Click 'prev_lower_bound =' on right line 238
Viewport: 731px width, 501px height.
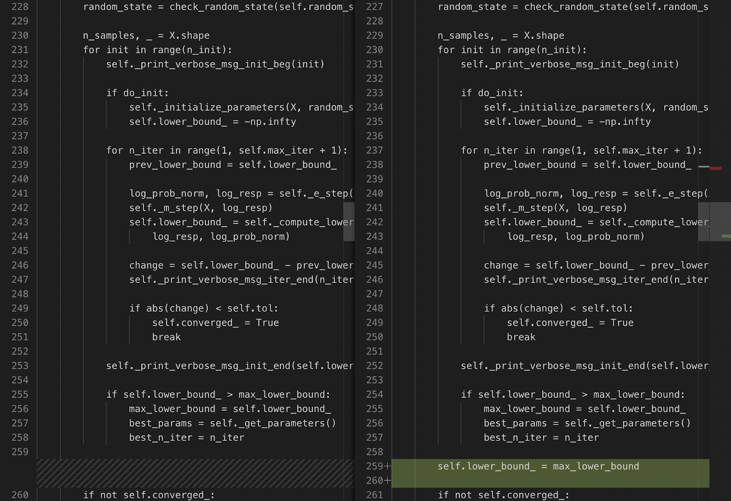pyautogui.click(x=535, y=165)
